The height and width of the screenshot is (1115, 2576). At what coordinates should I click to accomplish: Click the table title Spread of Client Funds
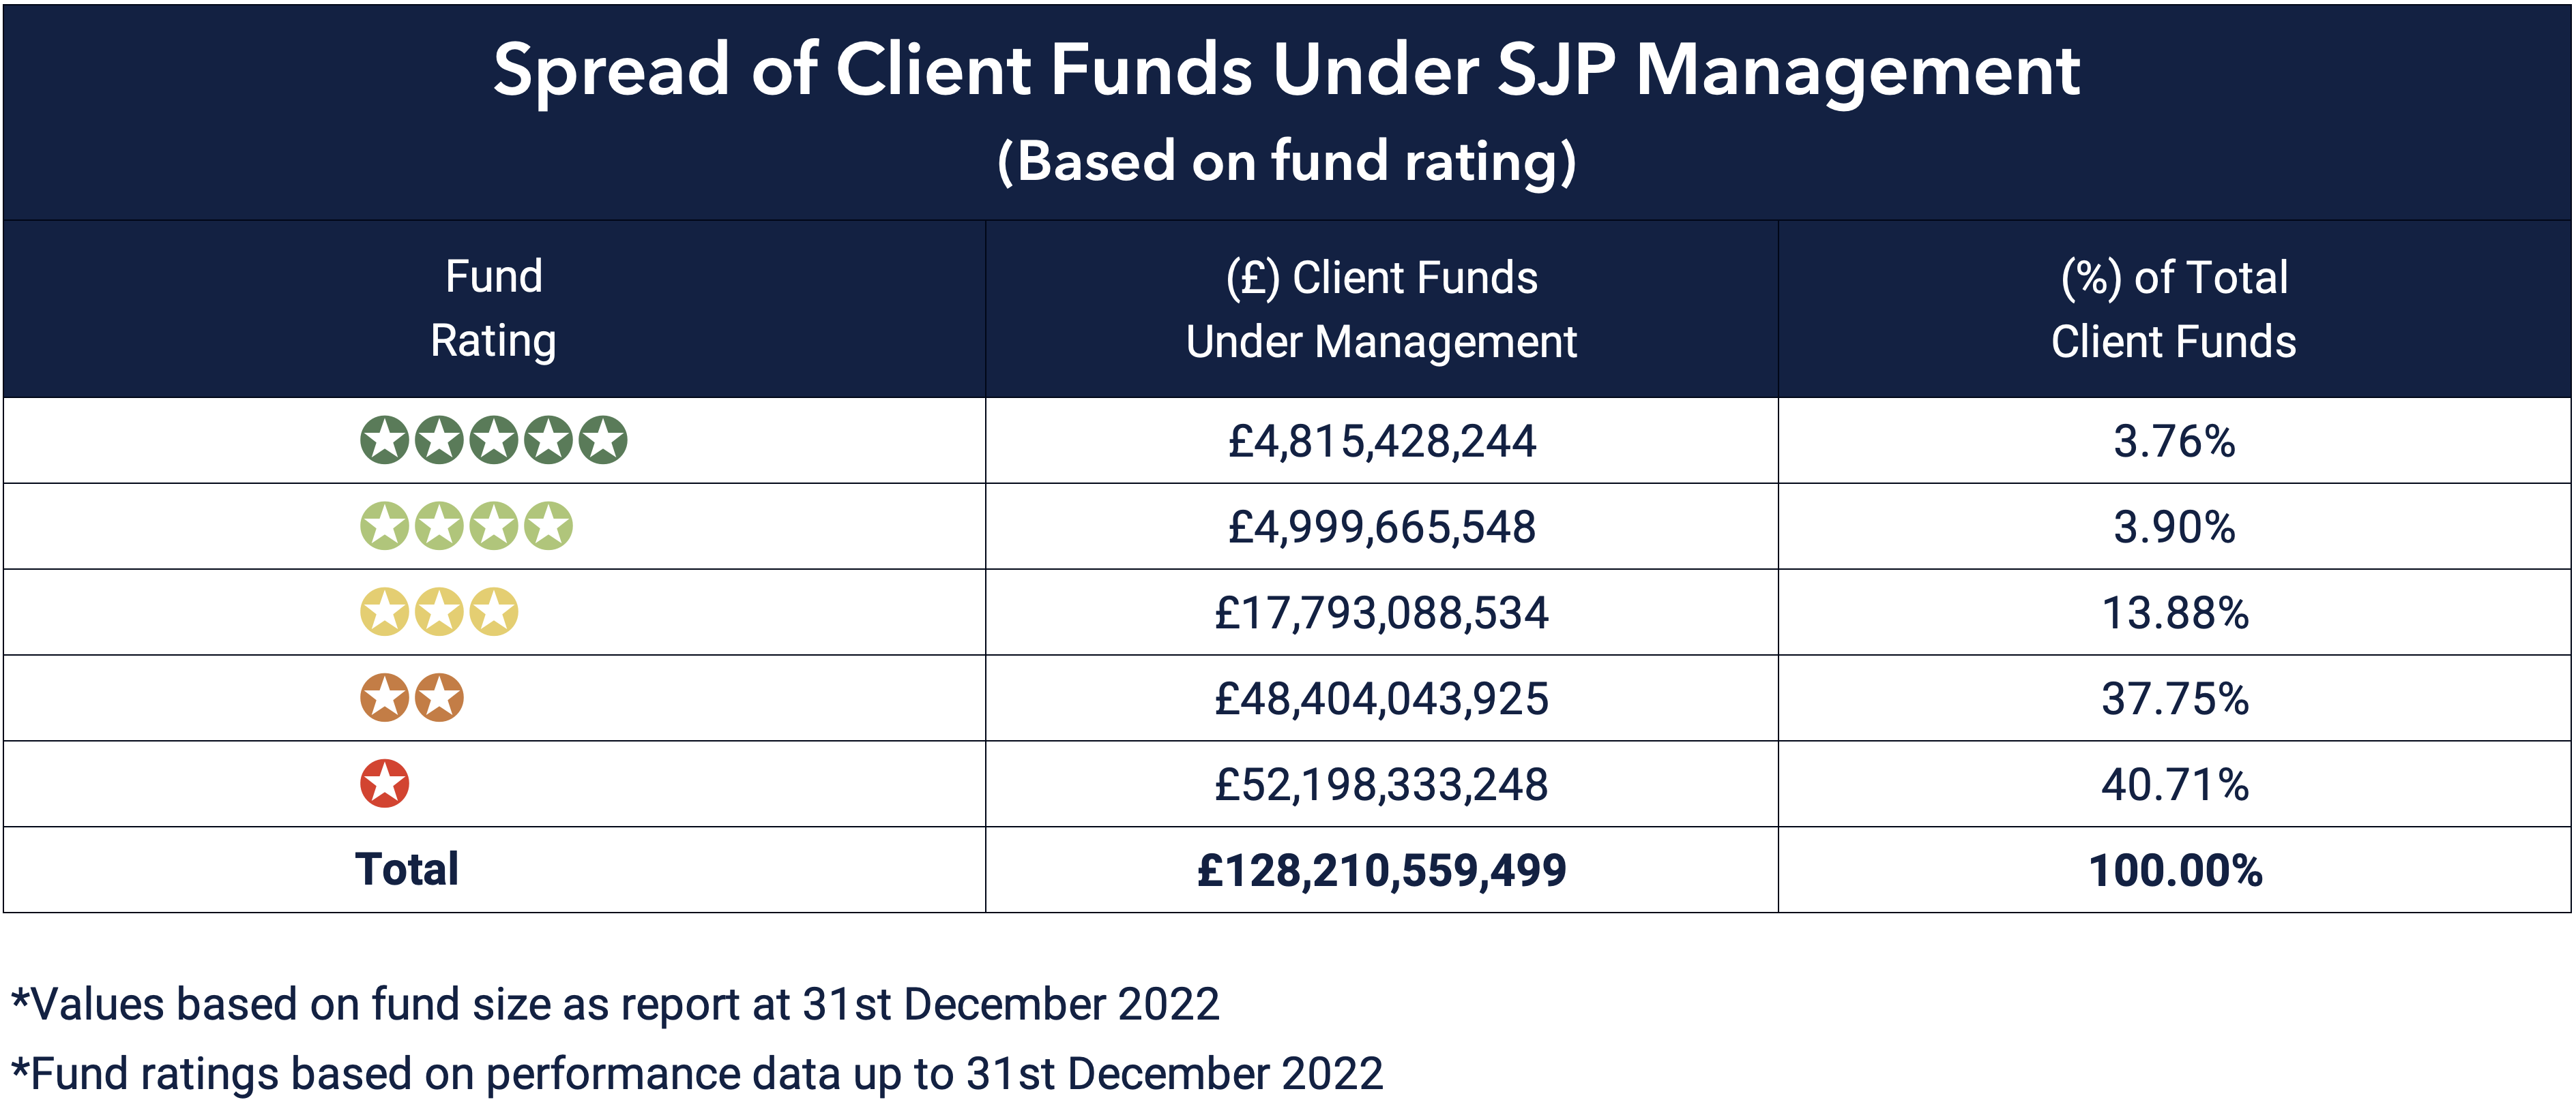click(x=1286, y=72)
